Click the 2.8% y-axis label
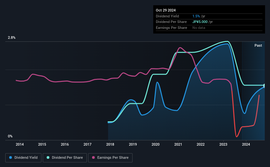The width and height of the screenshot is (270, 167). pyautogui.click(x=12, y=37)
